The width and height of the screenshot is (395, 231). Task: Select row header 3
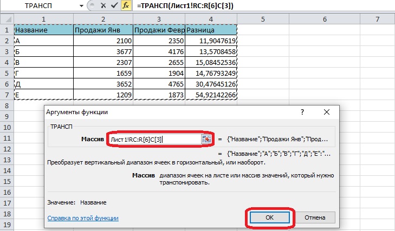click(7, 51)
